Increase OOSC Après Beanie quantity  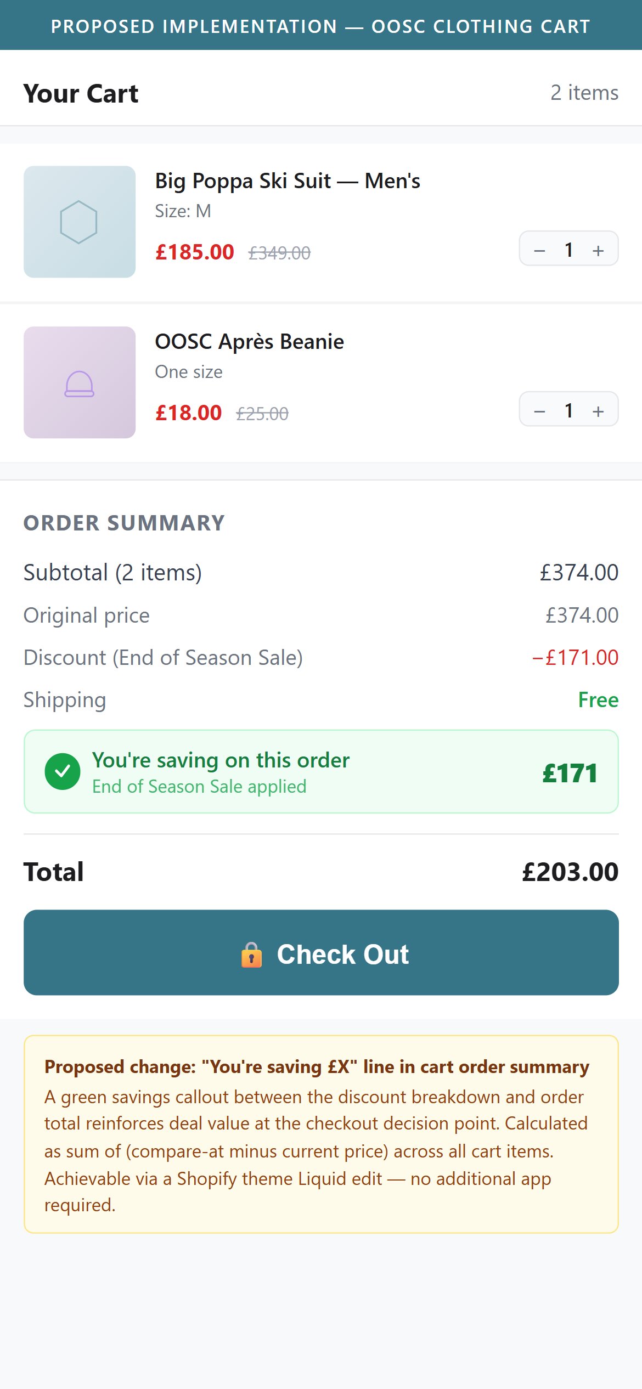click(598, 411)
